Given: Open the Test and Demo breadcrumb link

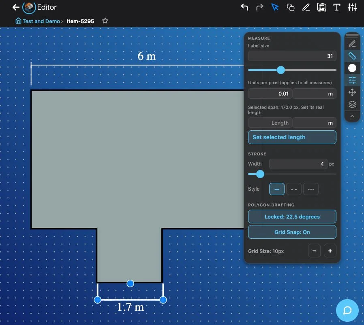Looking at the screenshot, I should [x=41, y=21].
